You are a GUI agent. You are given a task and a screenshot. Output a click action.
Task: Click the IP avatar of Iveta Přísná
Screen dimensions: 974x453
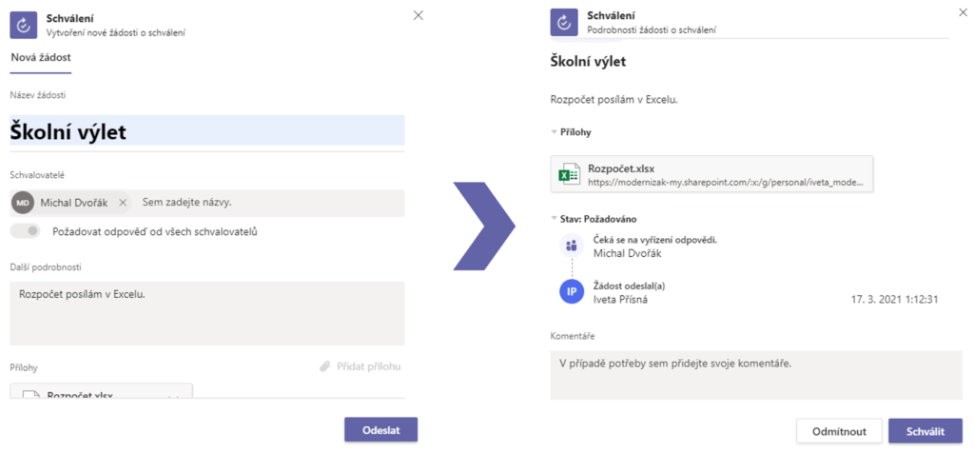pos(572,292)
